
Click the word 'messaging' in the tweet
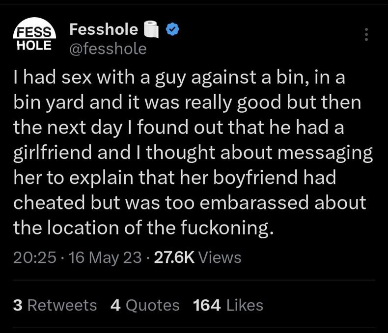coord(325,153)
